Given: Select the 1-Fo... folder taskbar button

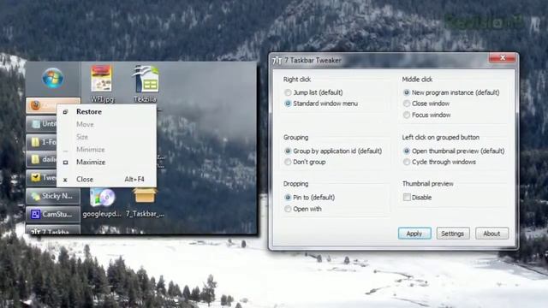Looking at the screenshot, I should pyautogui.click(x=42, y=142).
